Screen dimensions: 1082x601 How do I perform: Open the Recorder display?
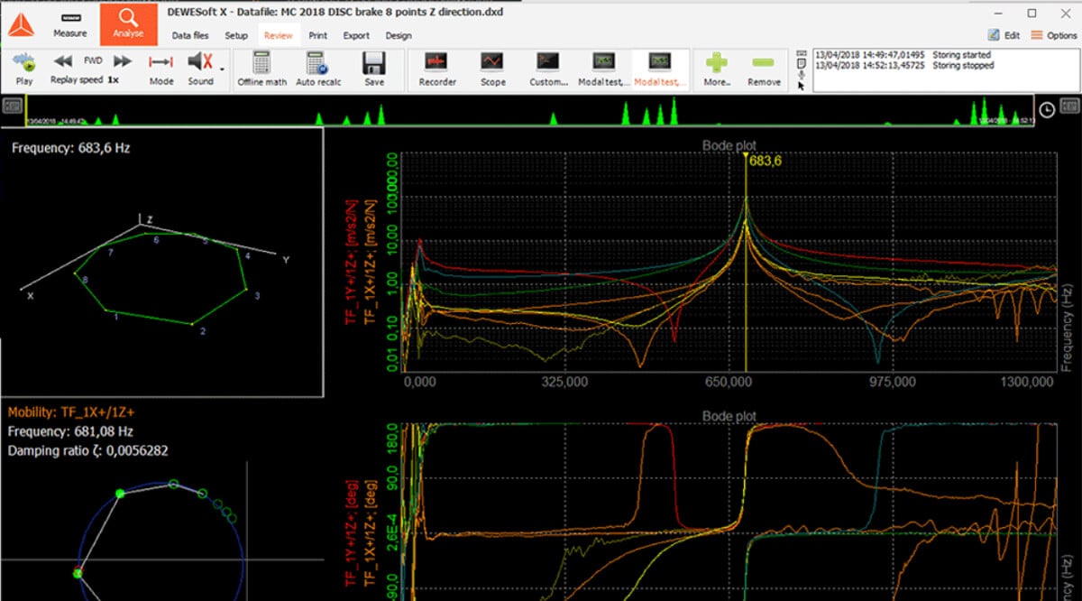(437, 69)
